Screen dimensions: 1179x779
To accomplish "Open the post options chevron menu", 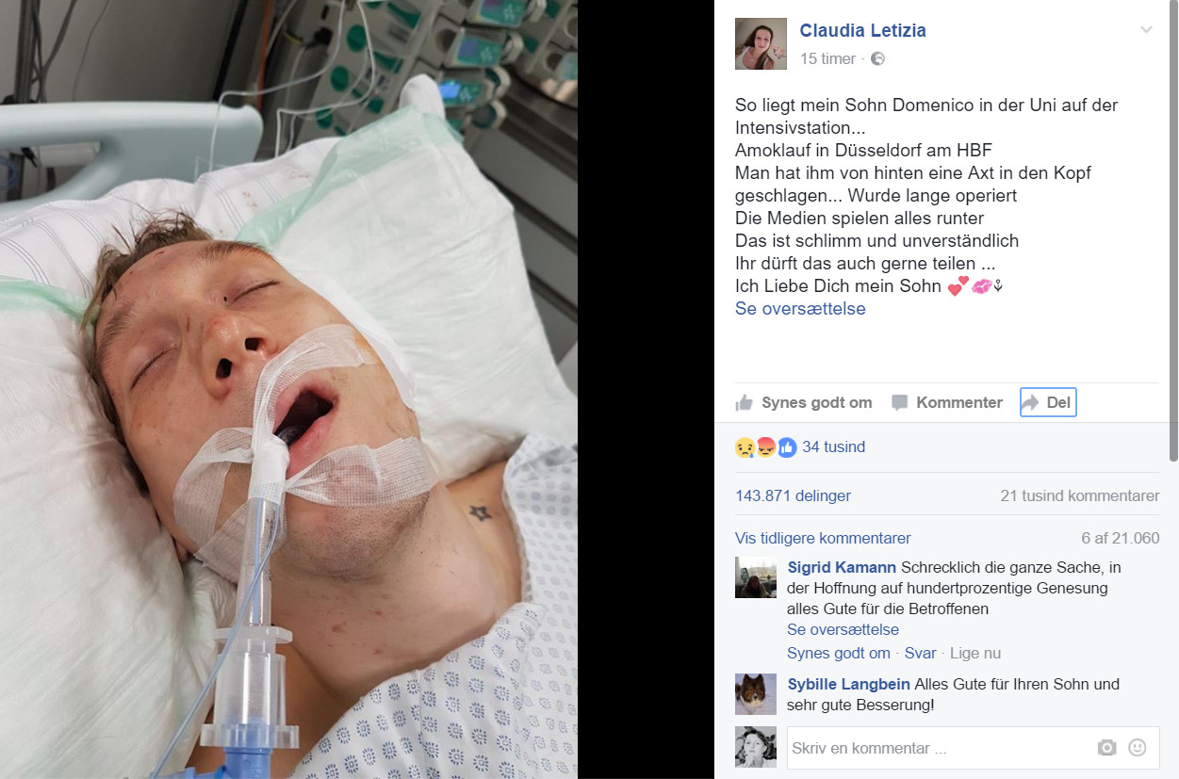I will pos(1146,30).
